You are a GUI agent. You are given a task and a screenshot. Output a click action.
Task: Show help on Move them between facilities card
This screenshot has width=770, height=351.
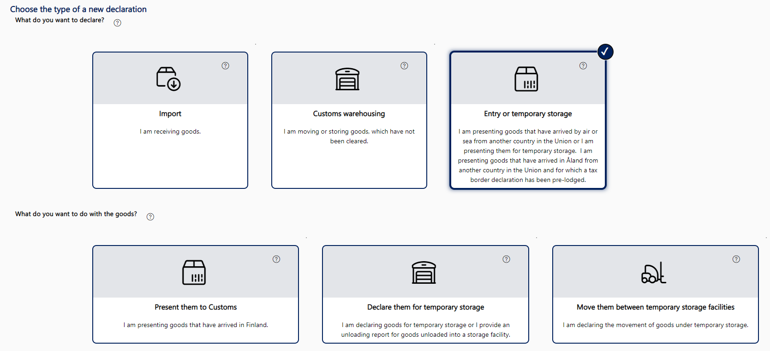tap(736, 259)
